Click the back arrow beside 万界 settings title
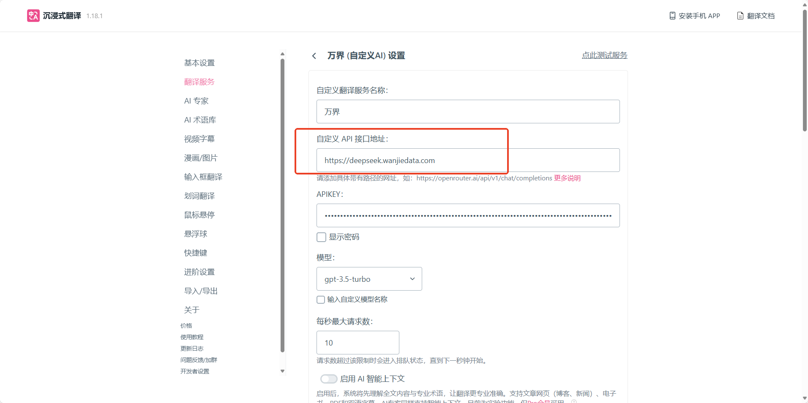Image resolution: width=808 pixels, height=403 pixels. point(314,56)
